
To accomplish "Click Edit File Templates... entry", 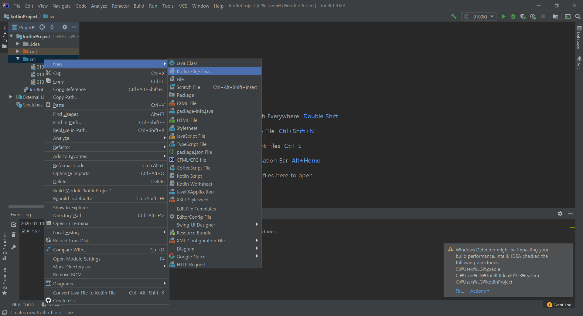I will tap(214, 209).
